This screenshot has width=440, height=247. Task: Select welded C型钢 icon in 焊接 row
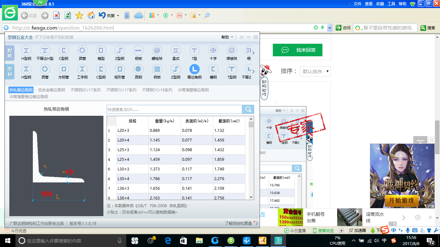pyautogui.click(x=63, y=50)
